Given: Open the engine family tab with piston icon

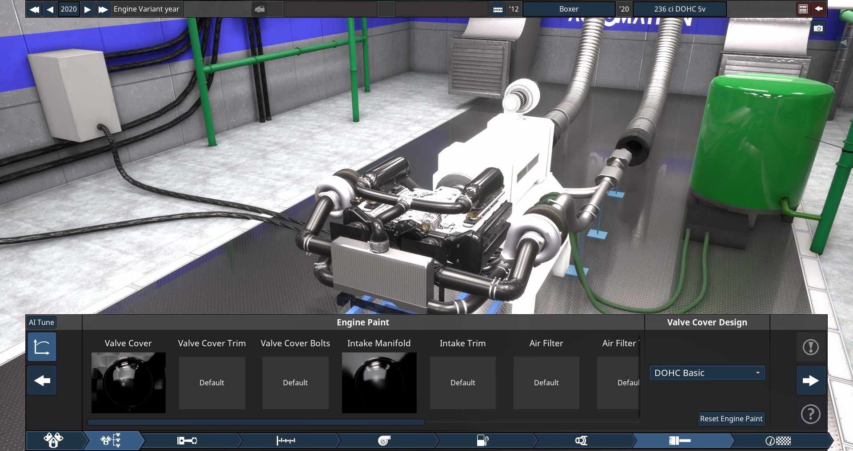Looking at the screenshot, I should 53,440.
